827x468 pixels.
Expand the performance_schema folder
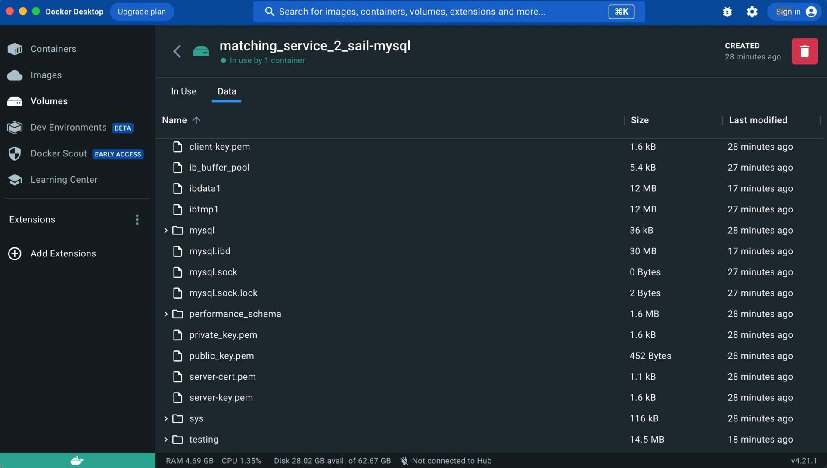[166, 314]
